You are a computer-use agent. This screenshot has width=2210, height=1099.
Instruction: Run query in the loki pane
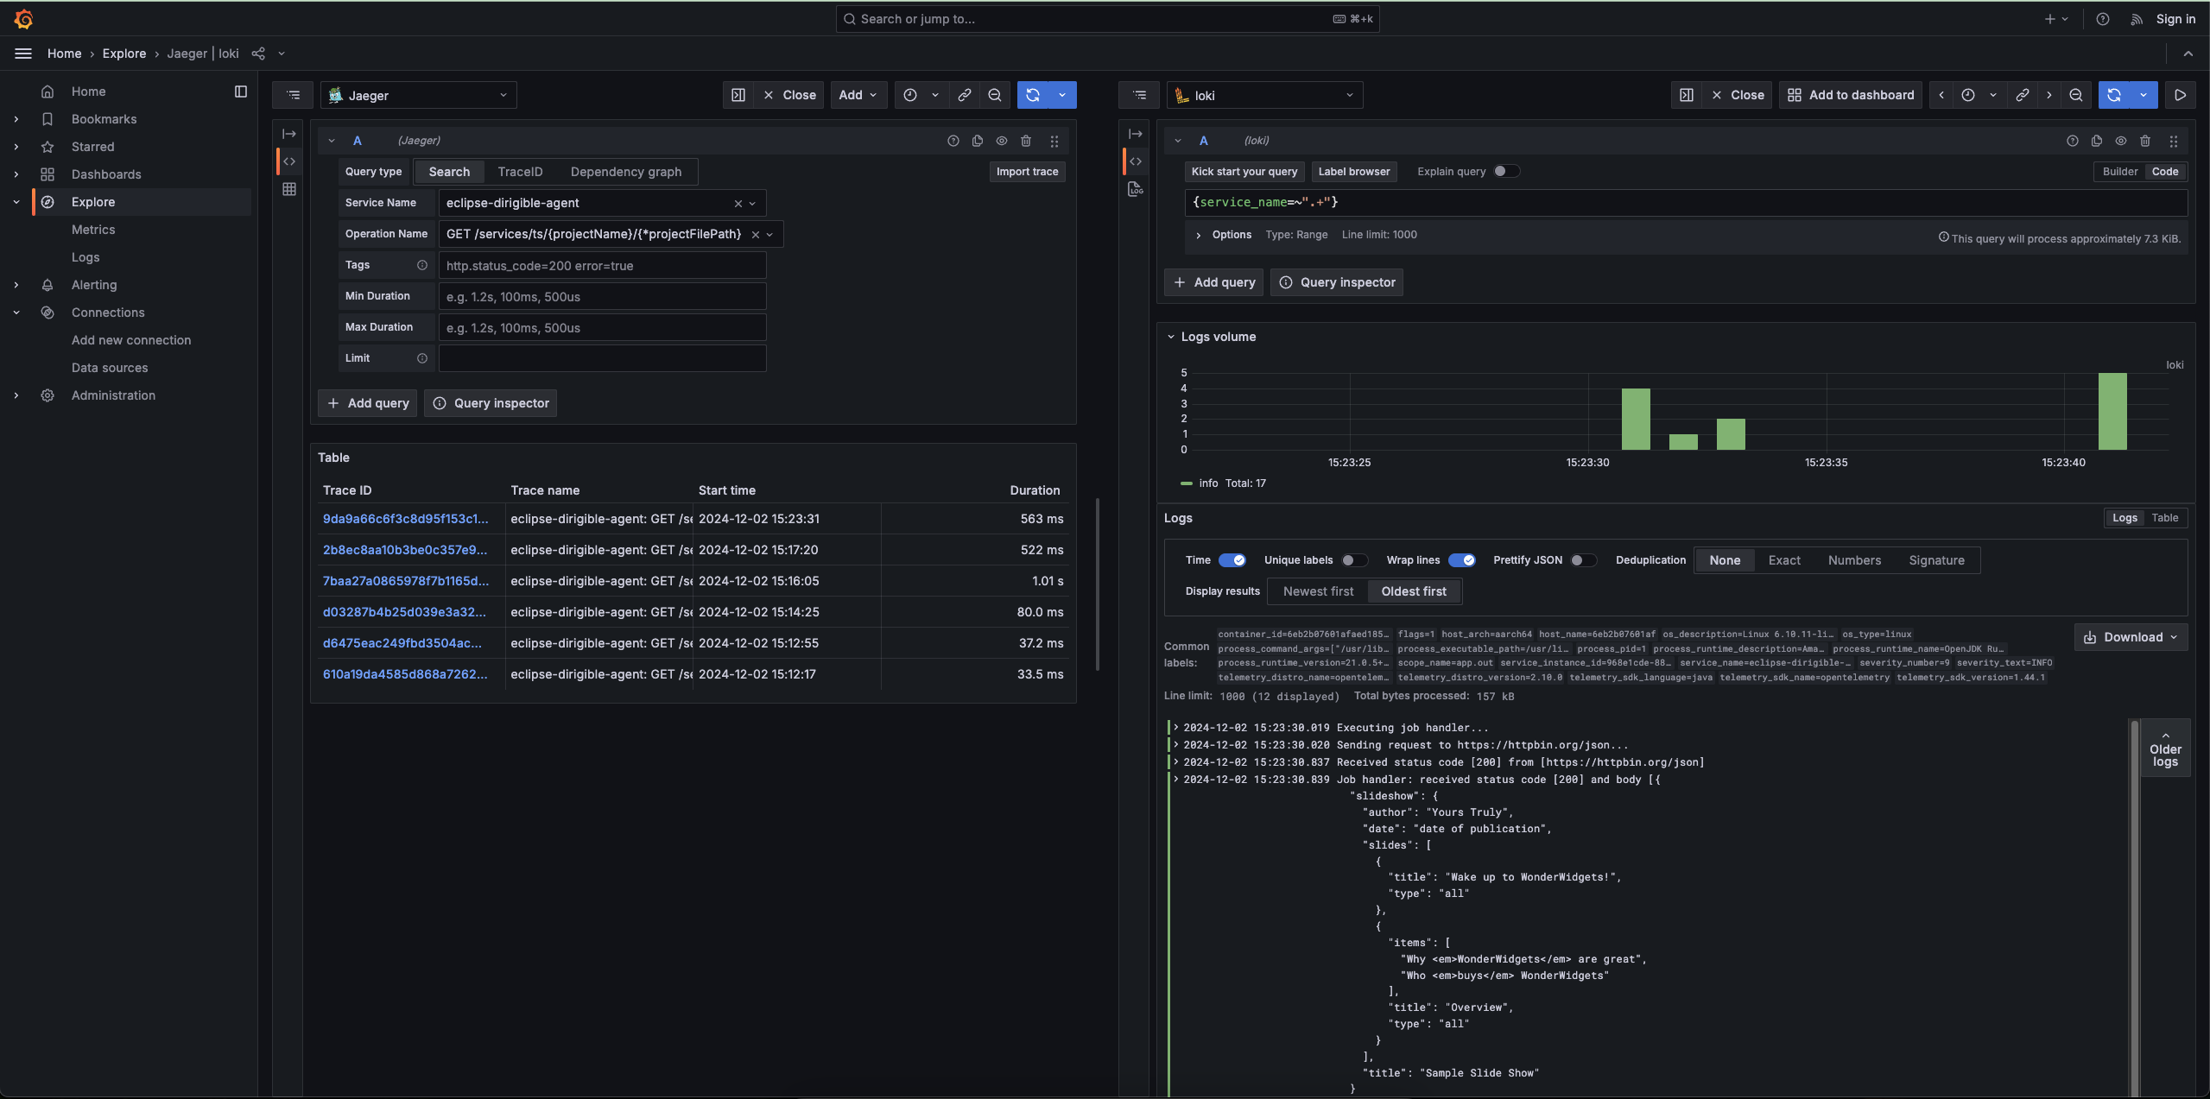(x=2114, y=95)
